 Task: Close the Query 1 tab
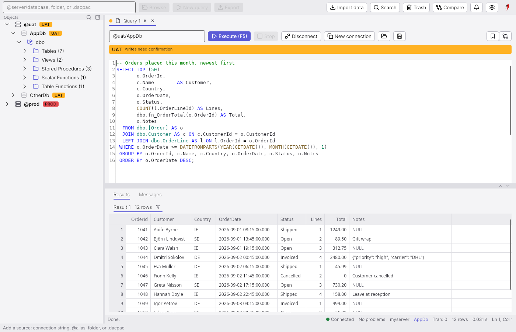(x=153, y=21)
